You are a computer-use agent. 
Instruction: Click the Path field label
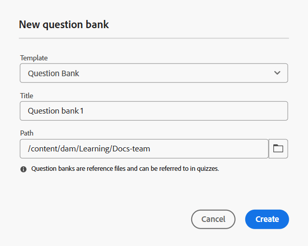(x=27, y=133)
